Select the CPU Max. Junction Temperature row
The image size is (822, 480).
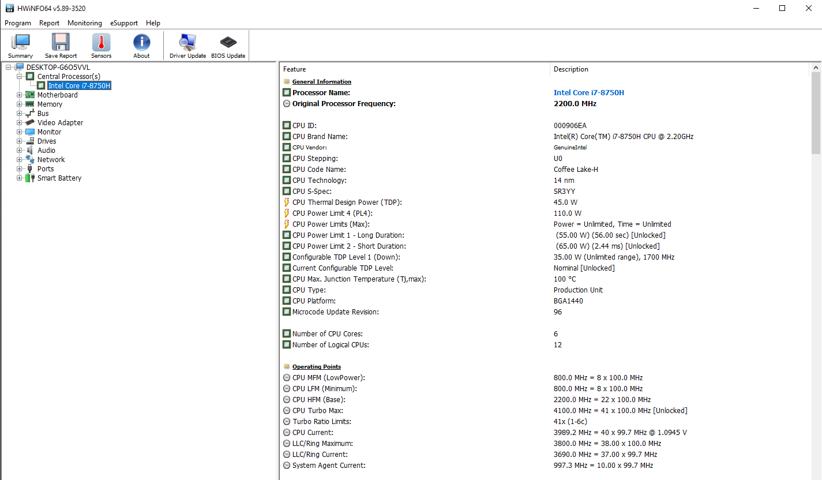pyautogui.click(x=546, y=279)
